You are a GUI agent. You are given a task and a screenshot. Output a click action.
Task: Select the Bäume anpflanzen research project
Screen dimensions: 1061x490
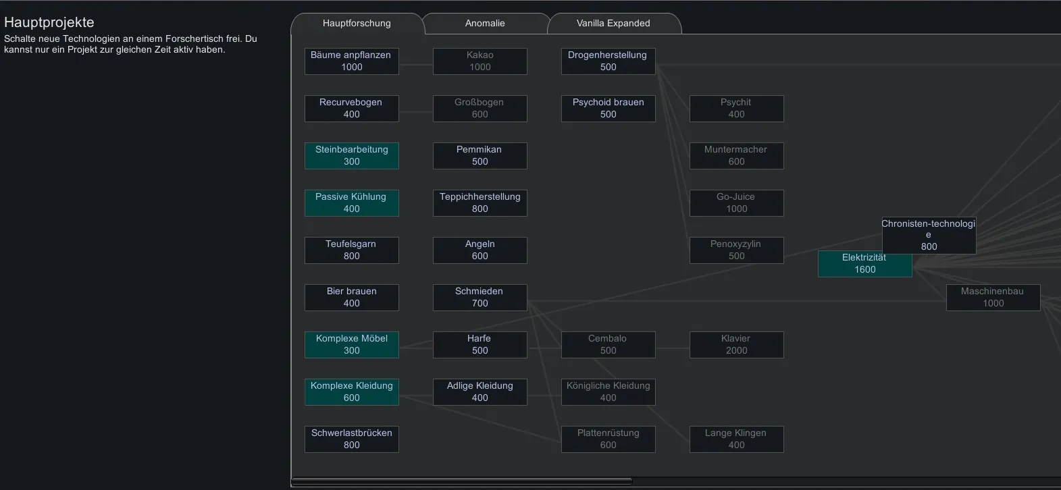(x=351, y=61)
